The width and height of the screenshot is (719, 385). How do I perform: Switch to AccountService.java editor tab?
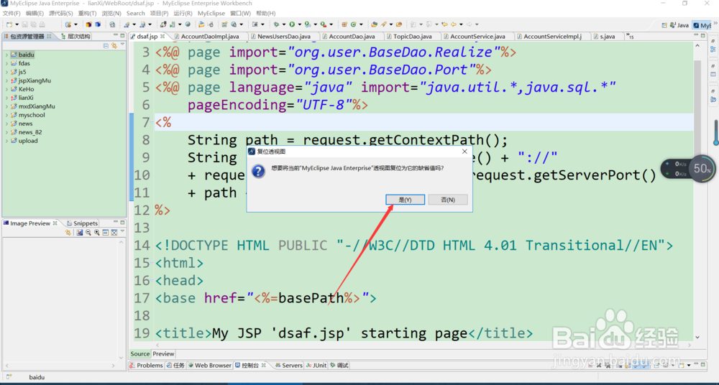(x=477, y=36)
